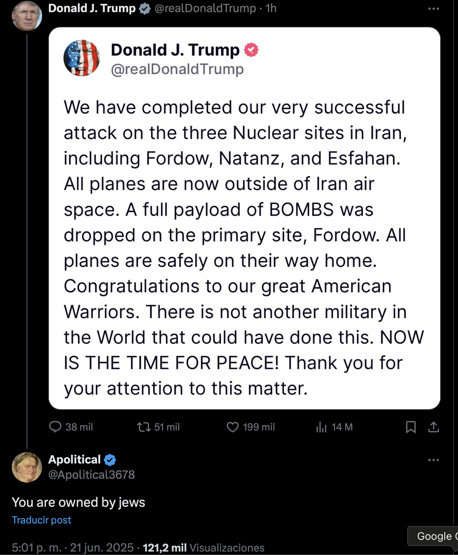Open the three-dot menu on Trump's post
458x555 pixels.
(x=433, y=9)
